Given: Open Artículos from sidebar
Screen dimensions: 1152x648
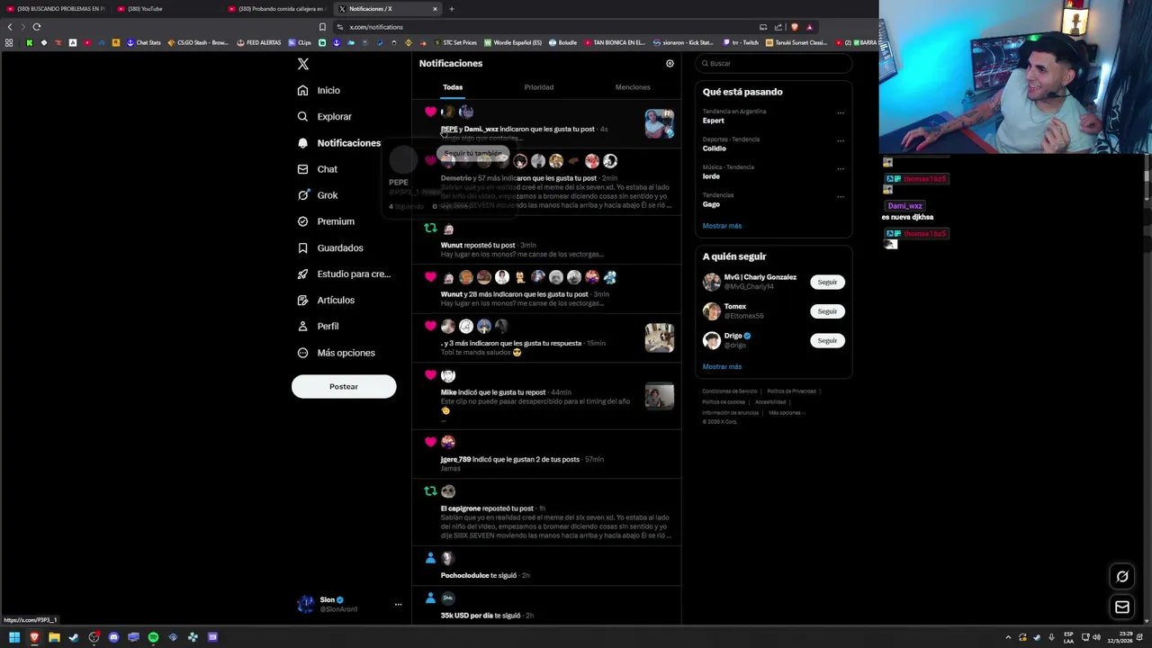Looking at the screenshot, I should pyautogui.click(x=325, y=300).
